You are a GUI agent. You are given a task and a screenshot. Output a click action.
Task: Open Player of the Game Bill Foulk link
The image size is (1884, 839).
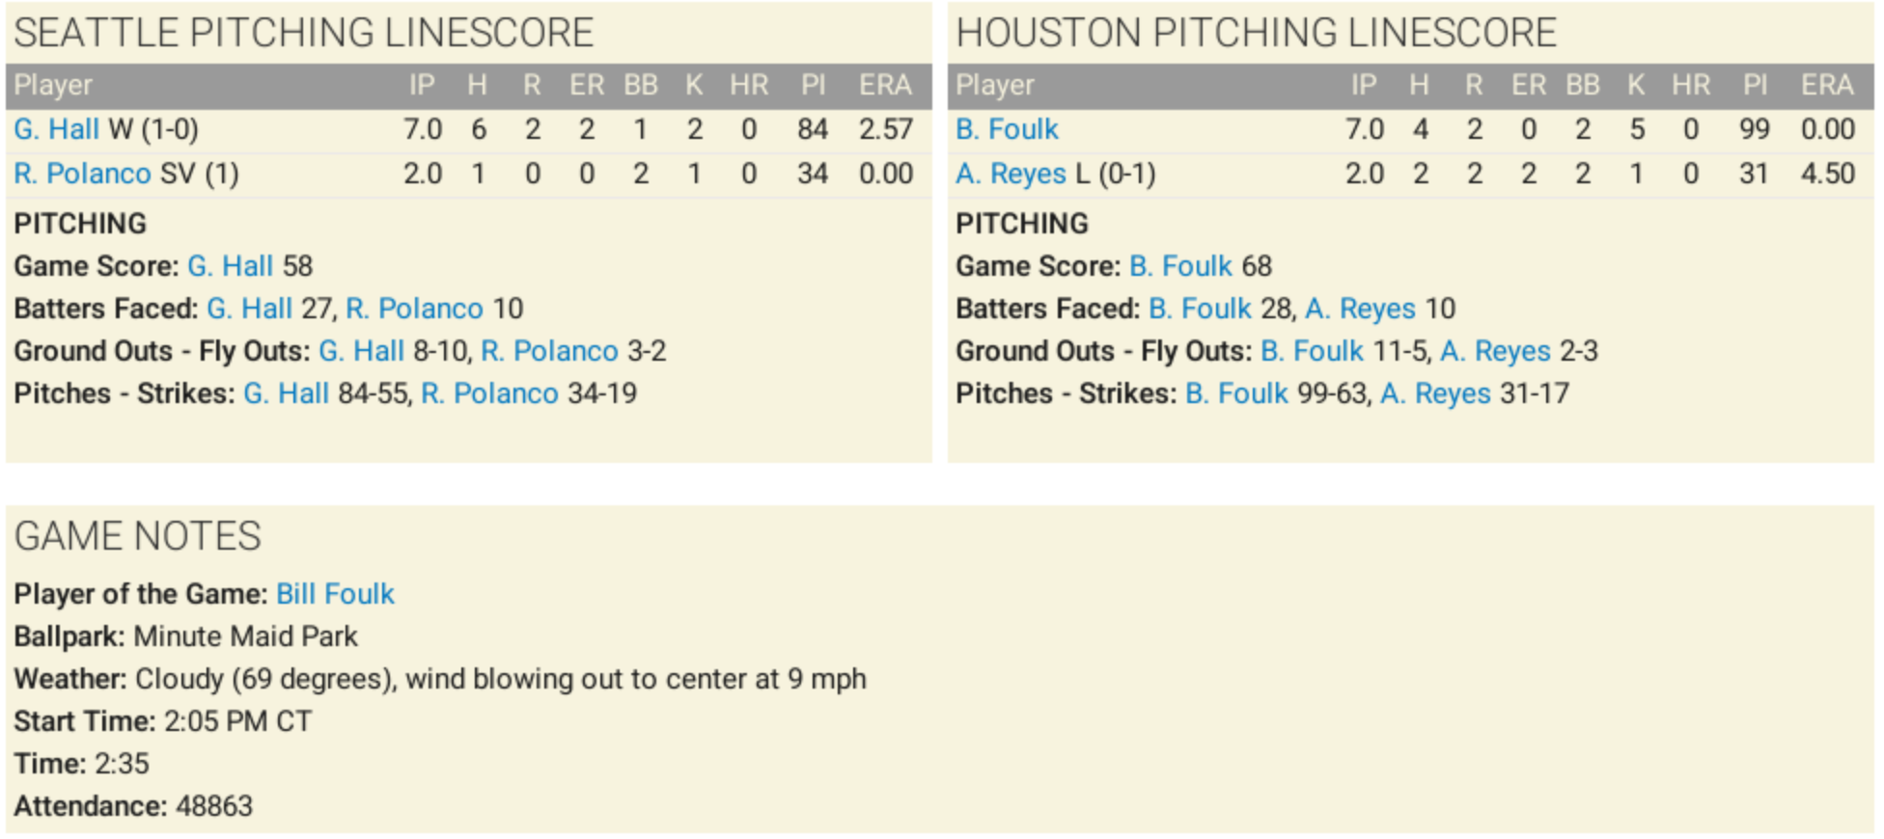point(335,594)
